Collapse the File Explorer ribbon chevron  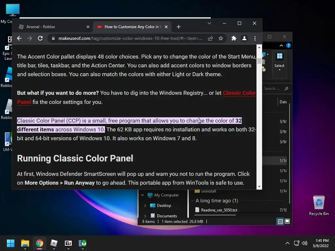281,45
